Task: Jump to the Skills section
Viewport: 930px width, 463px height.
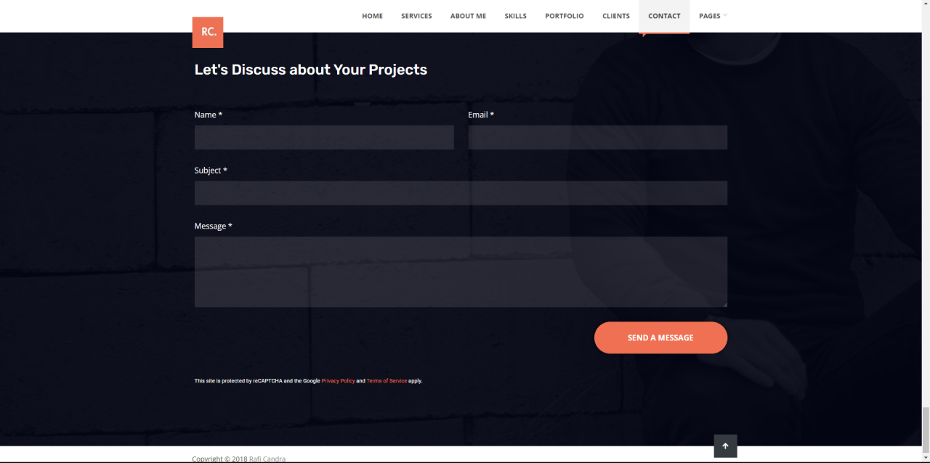Action: [515, 16]
